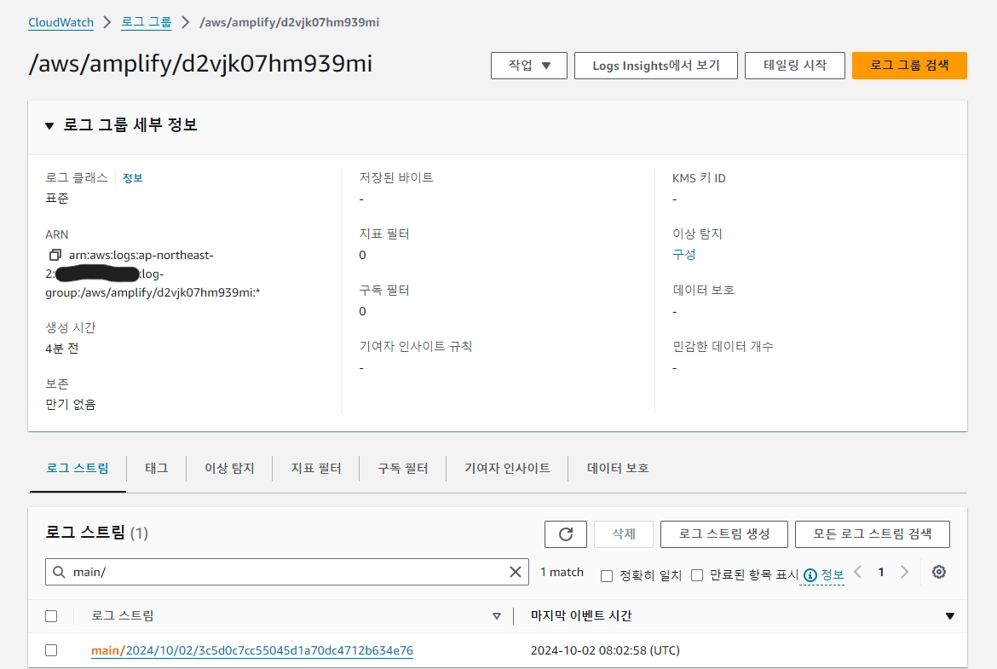The image size is (997, 669).
Task: Switch to the 태그 tab
Action: tap(155, 468)
